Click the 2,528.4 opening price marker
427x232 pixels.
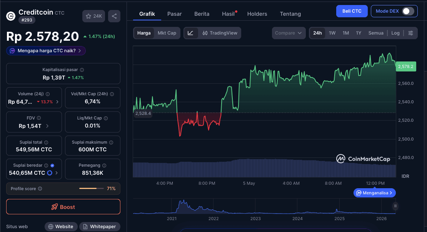pyautogui.click(x=143, y=113)
